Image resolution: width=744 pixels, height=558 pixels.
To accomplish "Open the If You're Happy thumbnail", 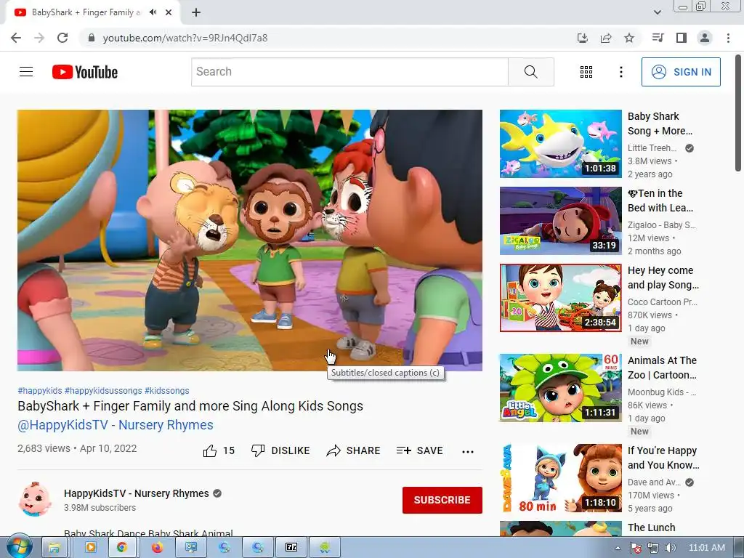I will (560, 478).
